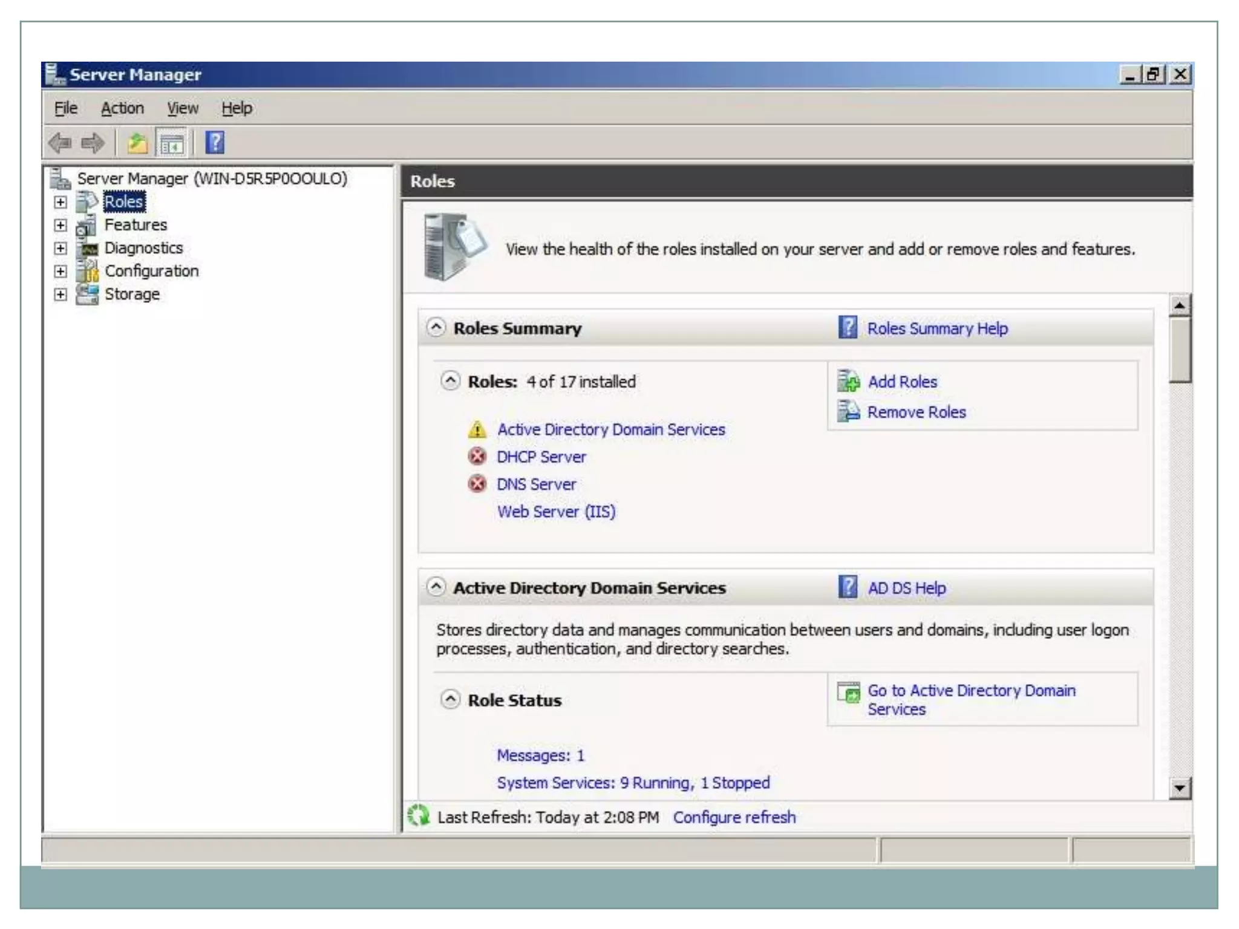Open the Web Server (IIS) role link

pos(557,512)
